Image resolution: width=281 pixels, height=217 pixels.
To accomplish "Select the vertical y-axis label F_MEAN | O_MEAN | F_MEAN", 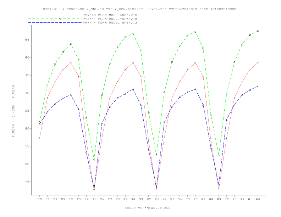I will point(13,111).
